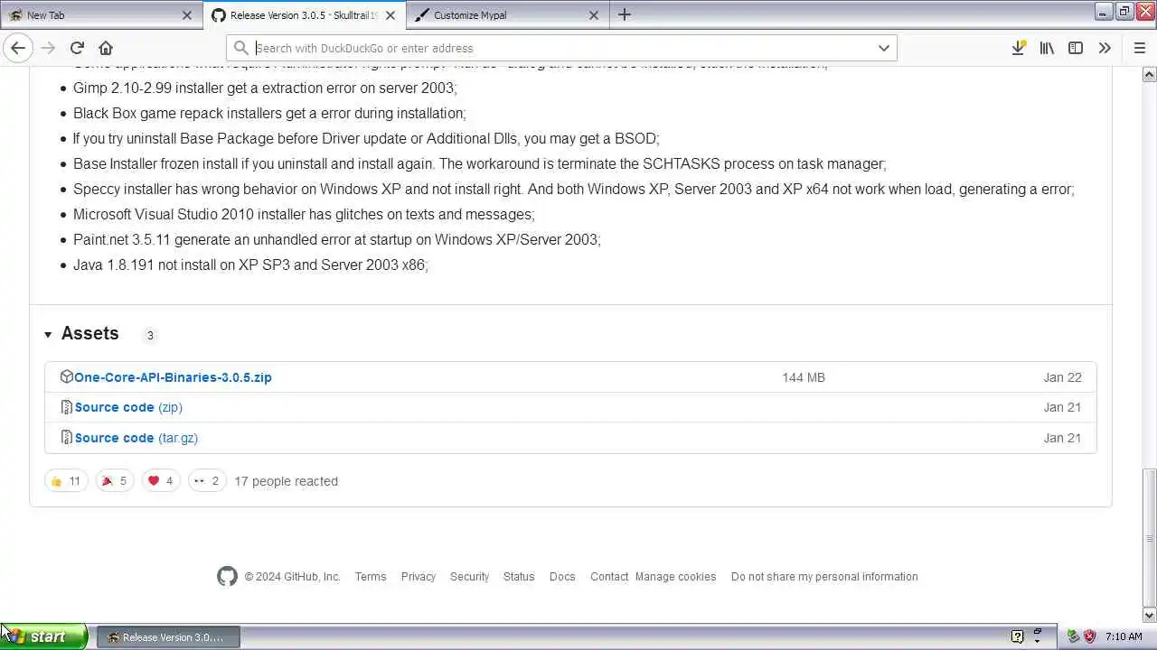The width and height of the screenshot is (1157, 650).
Task: Click the 7:10 AM clock
Action: (1124, 636)
